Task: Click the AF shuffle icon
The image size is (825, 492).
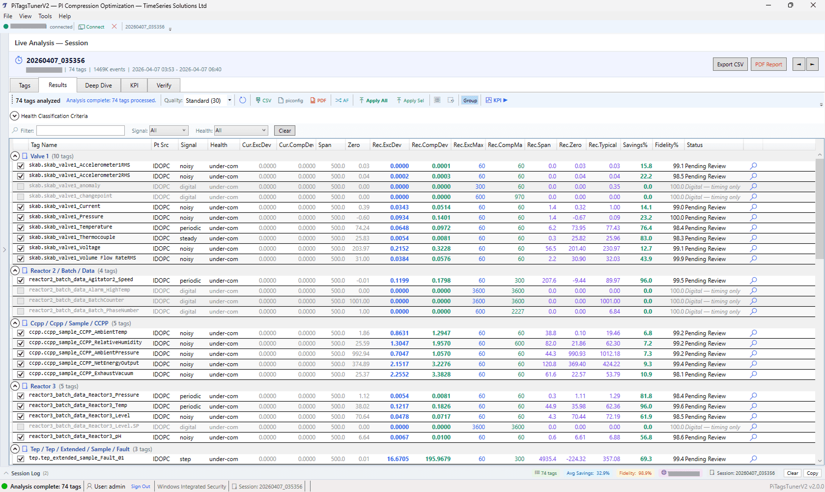Action: point(342,100)
